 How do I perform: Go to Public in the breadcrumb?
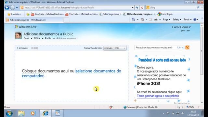(48, 38)
